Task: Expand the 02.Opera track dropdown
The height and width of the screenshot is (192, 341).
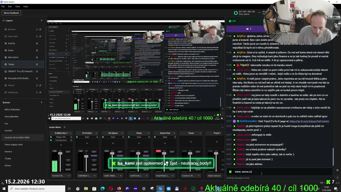Action: (x=122, y=133)
